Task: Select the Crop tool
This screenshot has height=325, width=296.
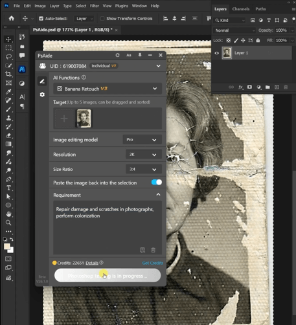Action: pyautogui.click(x=8, y=74)
